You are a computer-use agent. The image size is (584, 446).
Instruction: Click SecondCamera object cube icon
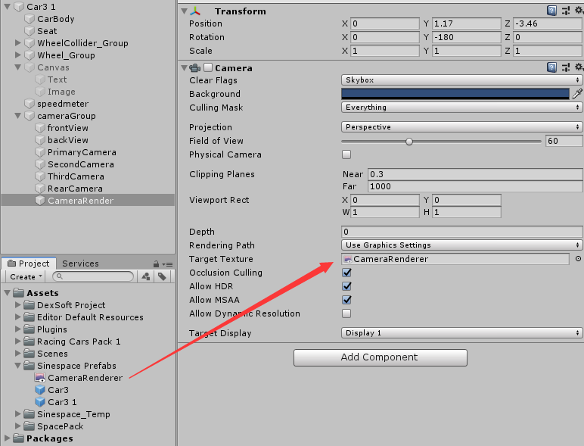40,164
